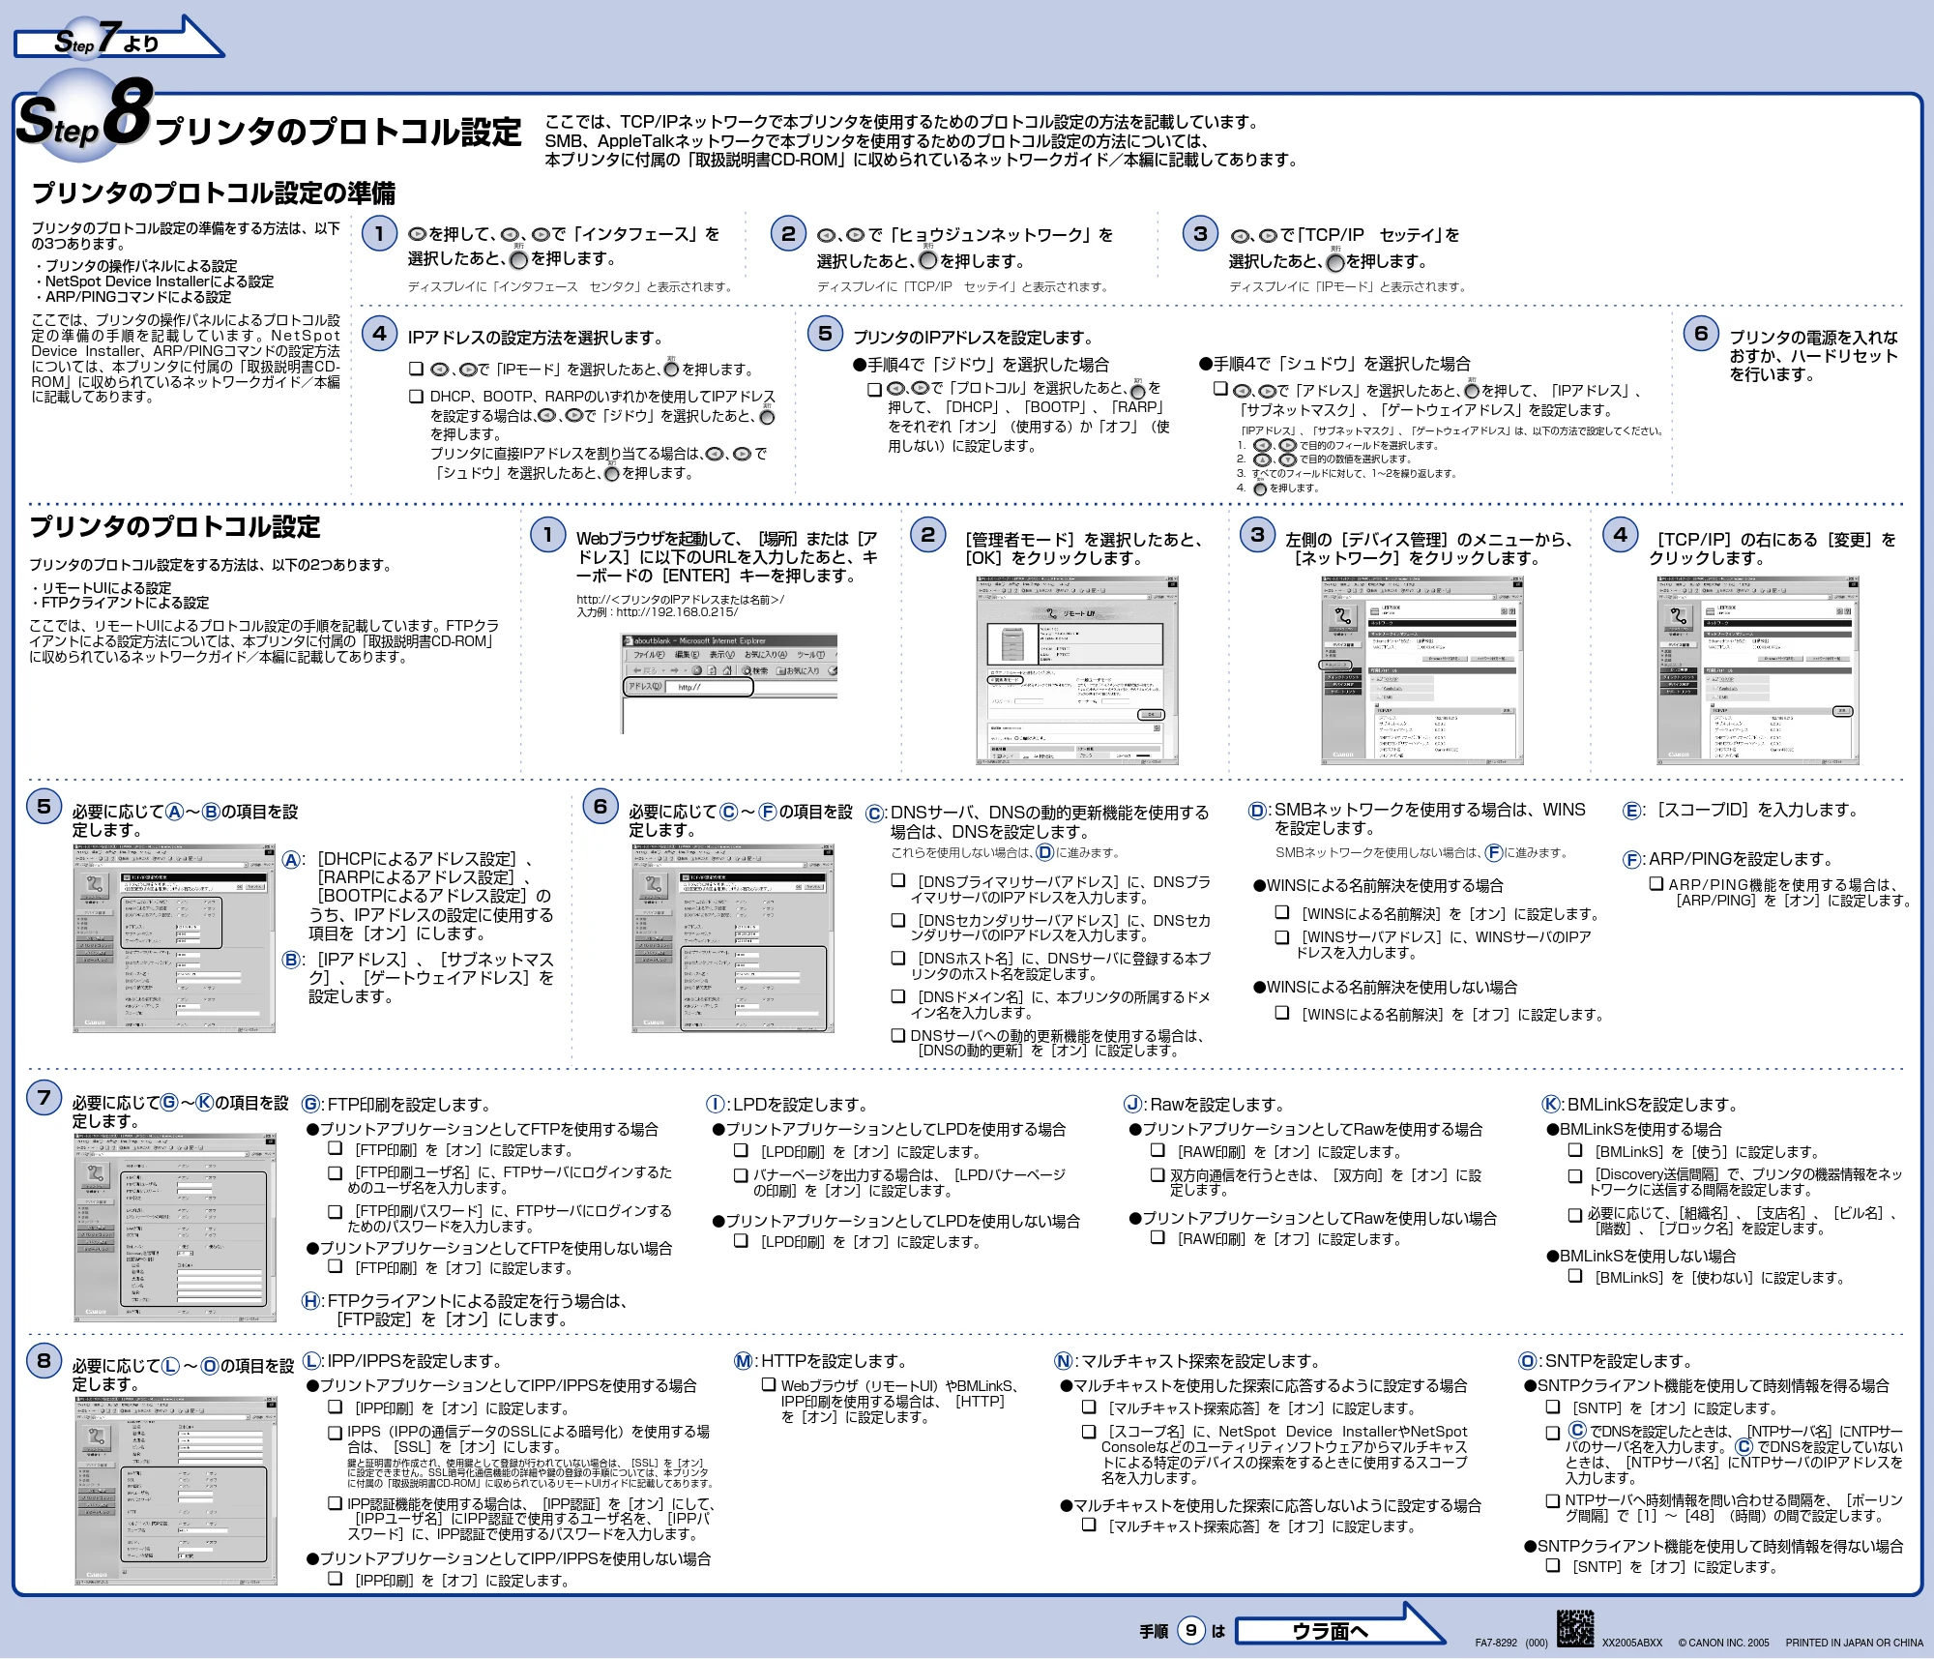Open the お気に入り(A) menu in Internet Explorer
Screen dimensions: 1934x1659
766,655
